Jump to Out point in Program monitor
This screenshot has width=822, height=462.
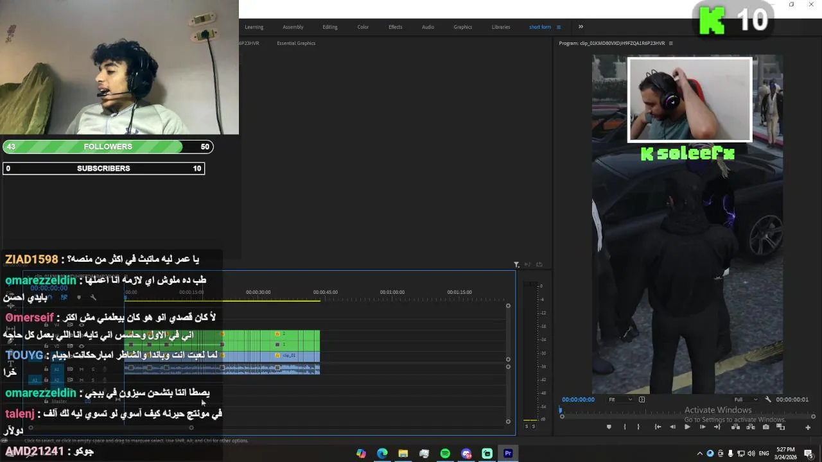[x=717, y=427]
